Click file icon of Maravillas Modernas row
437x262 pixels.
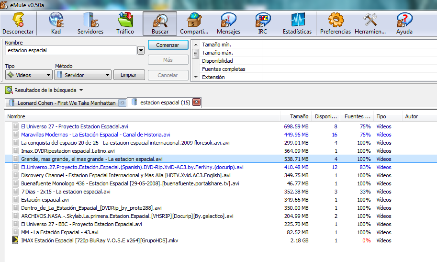(15, 134)
